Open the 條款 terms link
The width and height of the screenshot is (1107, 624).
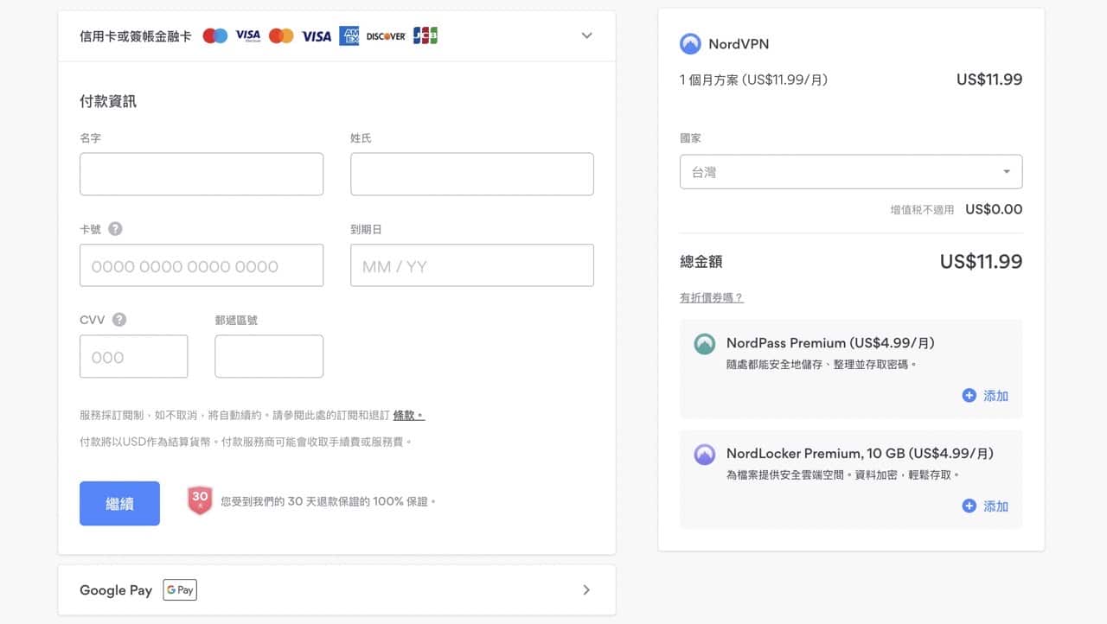pos(409,415)
